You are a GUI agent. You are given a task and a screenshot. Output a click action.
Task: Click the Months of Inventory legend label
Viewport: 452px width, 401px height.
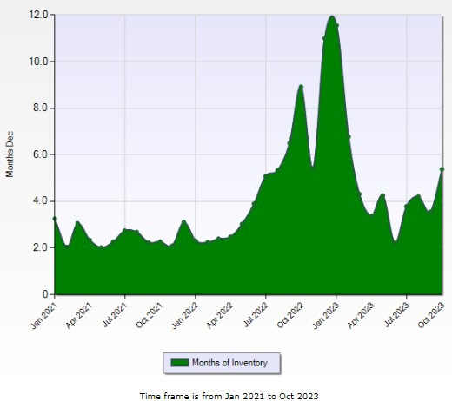click(x=229, y=363)
